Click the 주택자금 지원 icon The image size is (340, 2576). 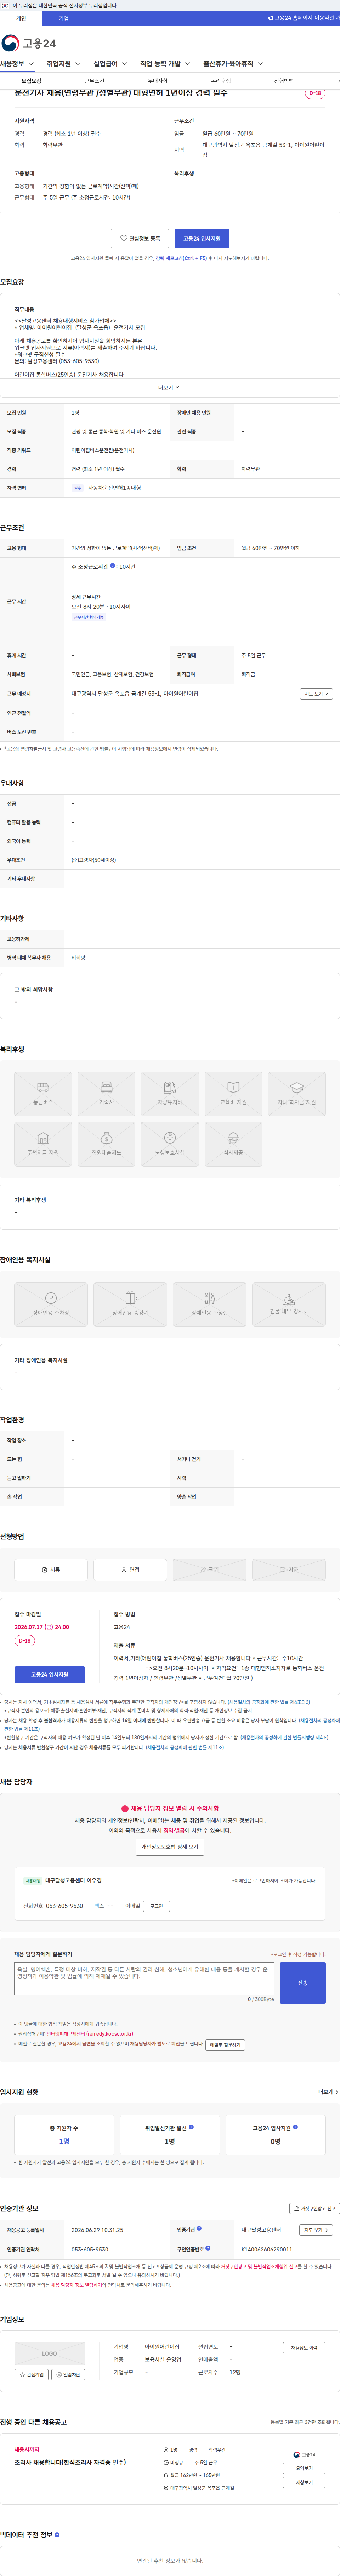click(43, 1144)
